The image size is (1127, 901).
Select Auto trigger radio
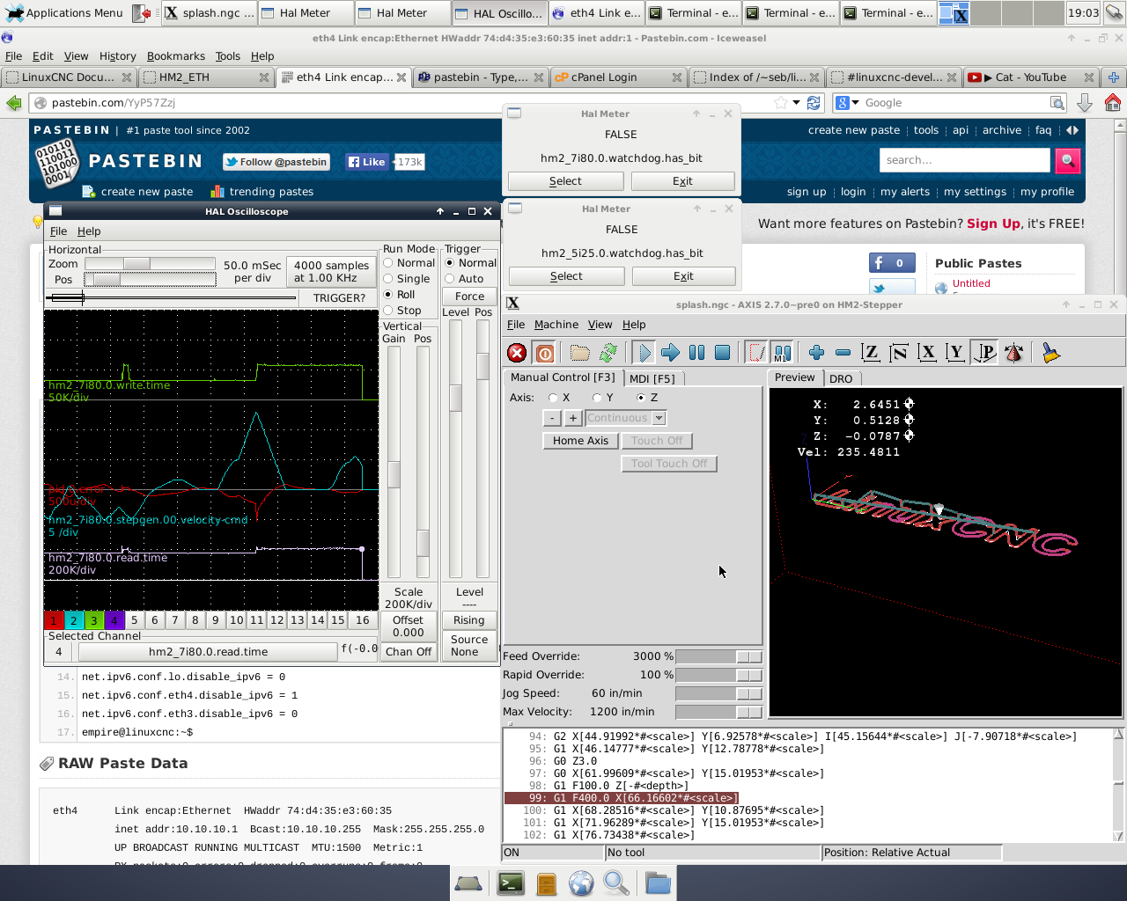(x=449, y=279)
